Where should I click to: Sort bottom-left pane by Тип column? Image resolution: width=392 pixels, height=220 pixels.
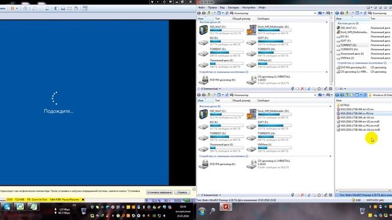pos(217,100)
